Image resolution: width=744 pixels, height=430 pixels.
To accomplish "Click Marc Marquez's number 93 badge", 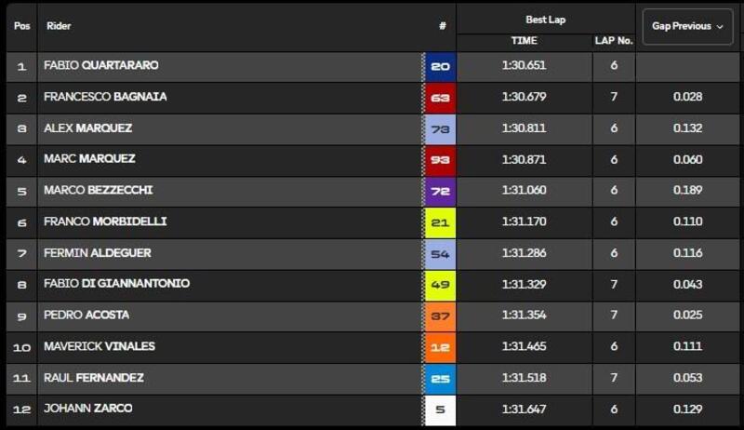I will coord(440,159).
